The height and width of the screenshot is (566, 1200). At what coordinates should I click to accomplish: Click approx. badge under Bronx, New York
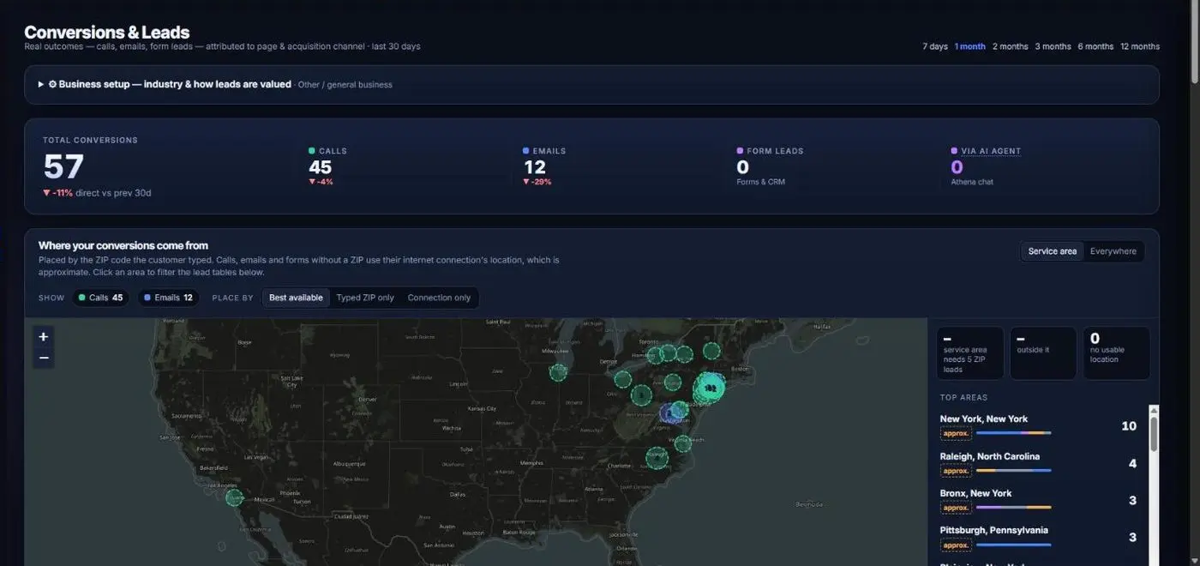coord(956,508)
